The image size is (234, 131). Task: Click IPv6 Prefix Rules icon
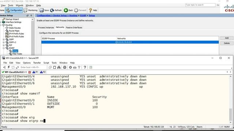[x=7, y=36]
